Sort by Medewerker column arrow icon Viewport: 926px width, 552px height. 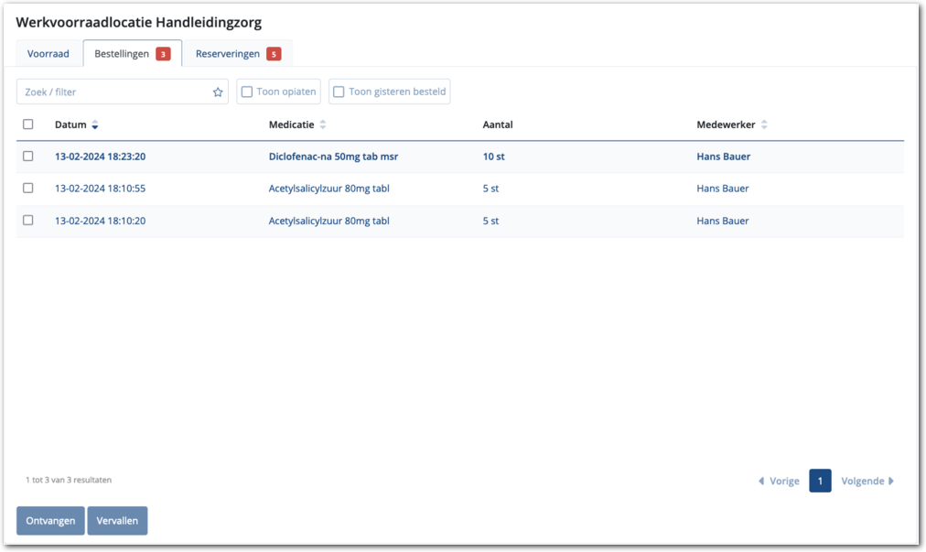point(764,125)
